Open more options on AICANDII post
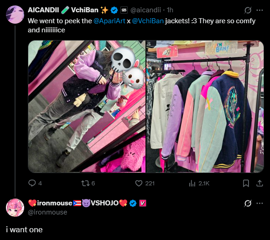The image size is (270, 240). [x=260, y=10]
